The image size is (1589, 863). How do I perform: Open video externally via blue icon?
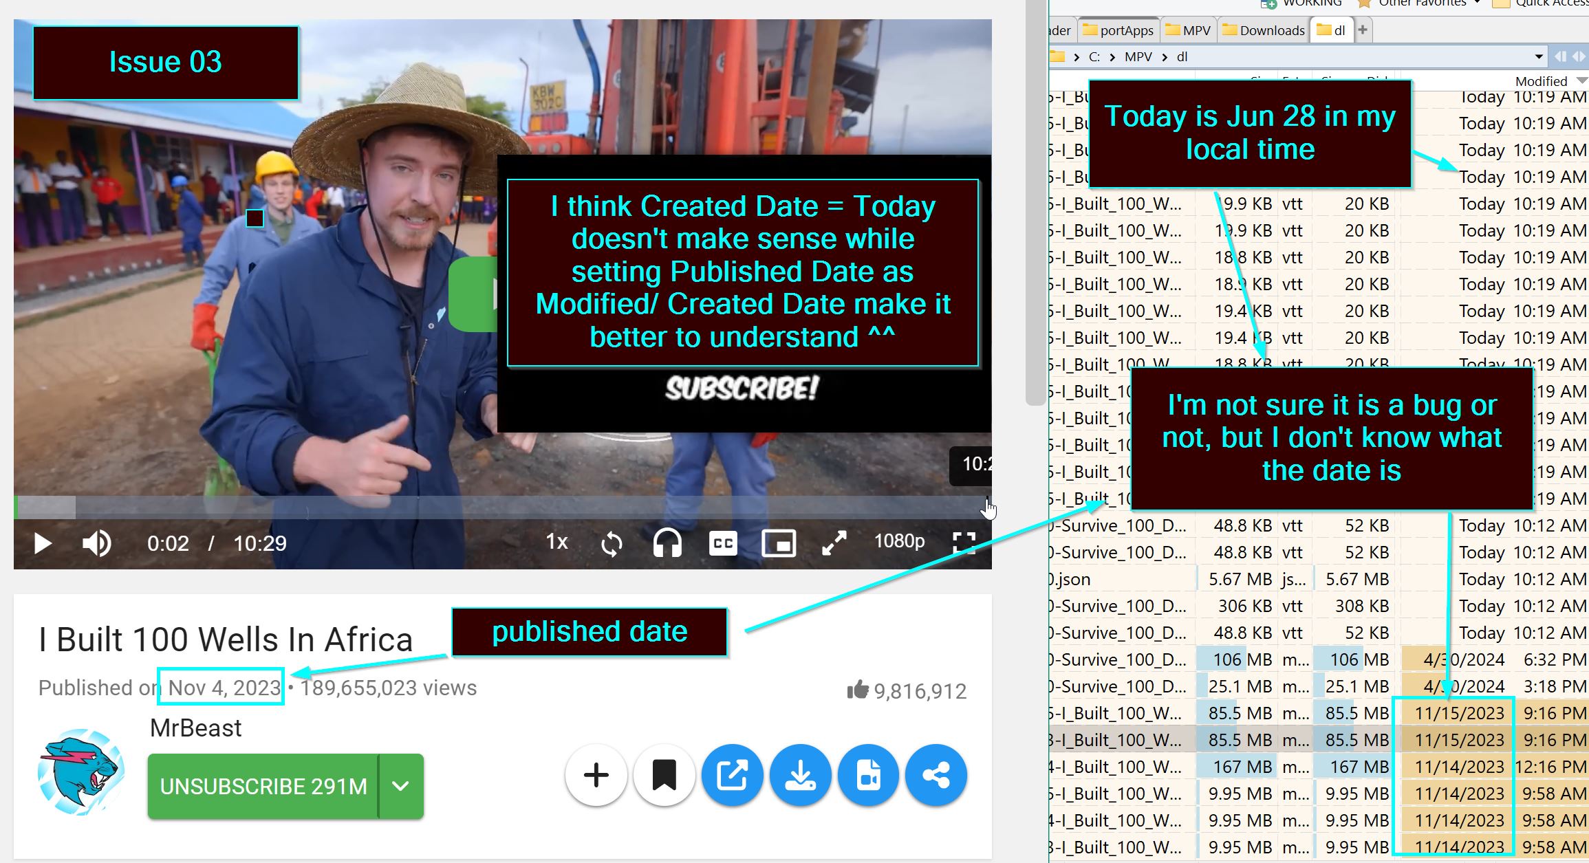732,775
